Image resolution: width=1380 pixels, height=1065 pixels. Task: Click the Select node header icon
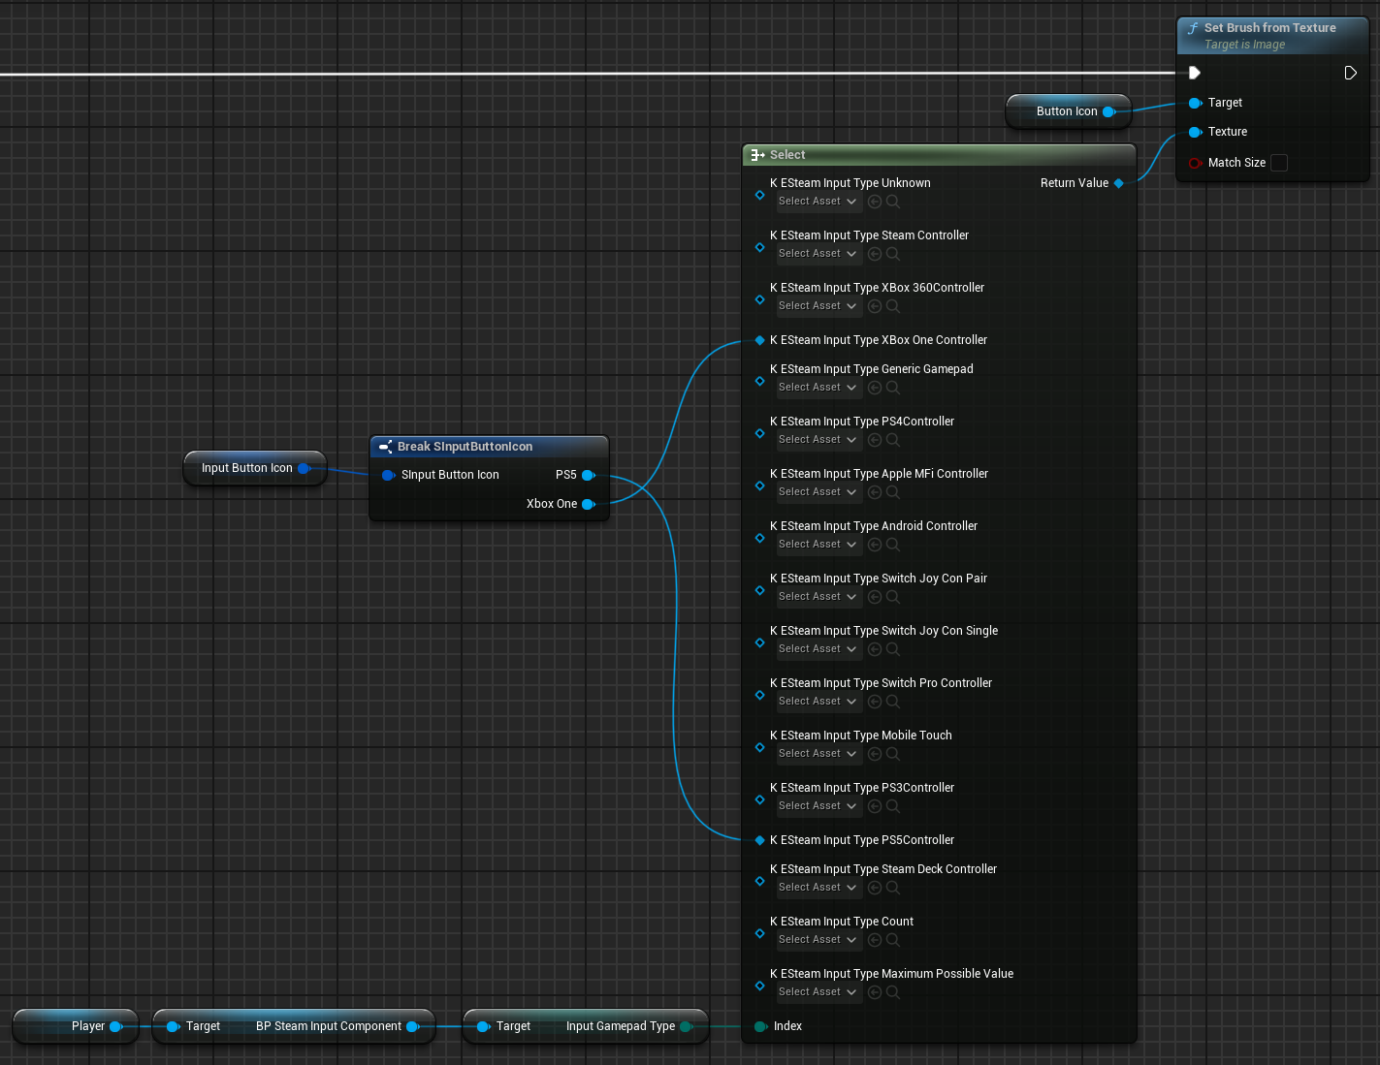pyautogui.click(x=756, y=154)
